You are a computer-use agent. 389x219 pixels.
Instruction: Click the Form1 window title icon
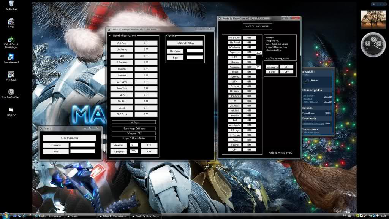tap(41, 129)
